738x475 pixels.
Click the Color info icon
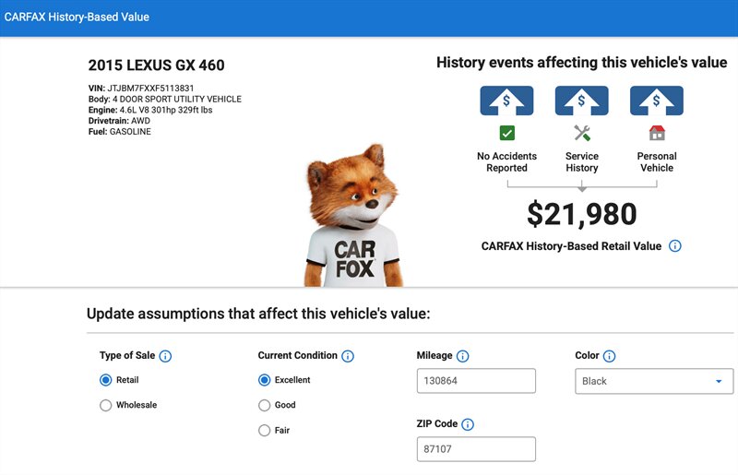coord(610,356)
